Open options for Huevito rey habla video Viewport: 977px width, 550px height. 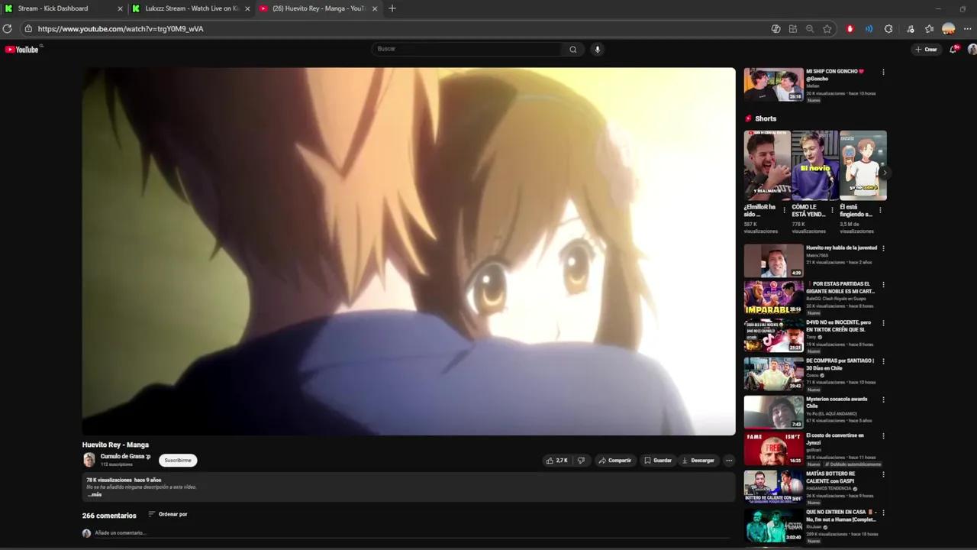(x=883, y=248)
